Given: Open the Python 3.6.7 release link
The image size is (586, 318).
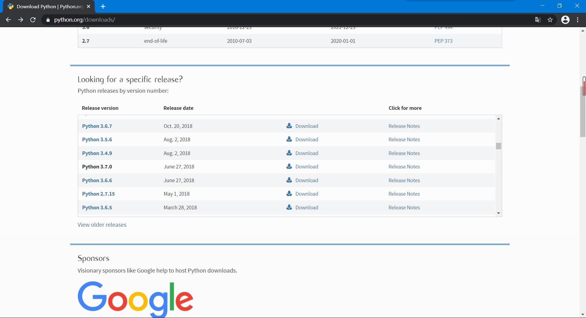Looking at the screenshot, I should pos(97,126).
